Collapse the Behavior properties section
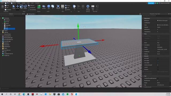The height and width of the screenshot is (96, 171). [x=143, y=56]
